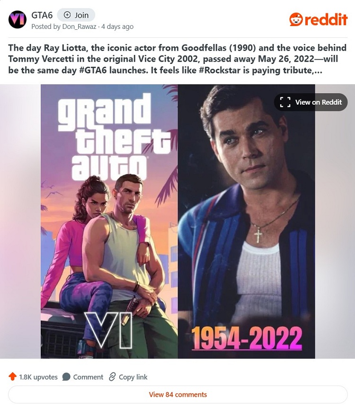355x410 pixels.
Task: Click View on Reddit overlay button
Action: pos(311,102)
